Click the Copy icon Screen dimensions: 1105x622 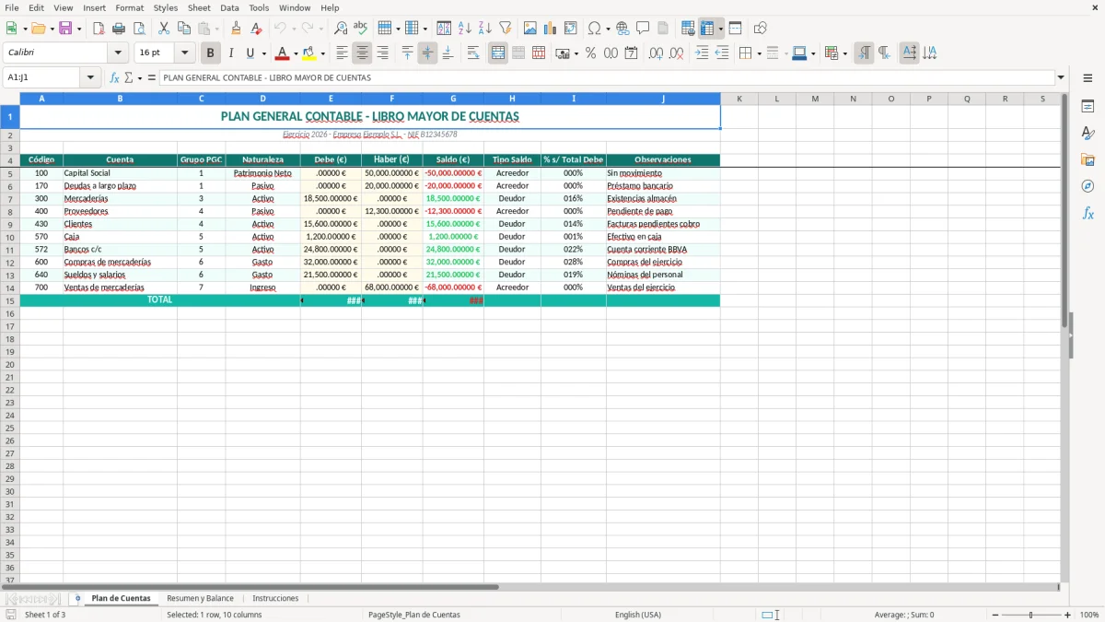(184, 29)
